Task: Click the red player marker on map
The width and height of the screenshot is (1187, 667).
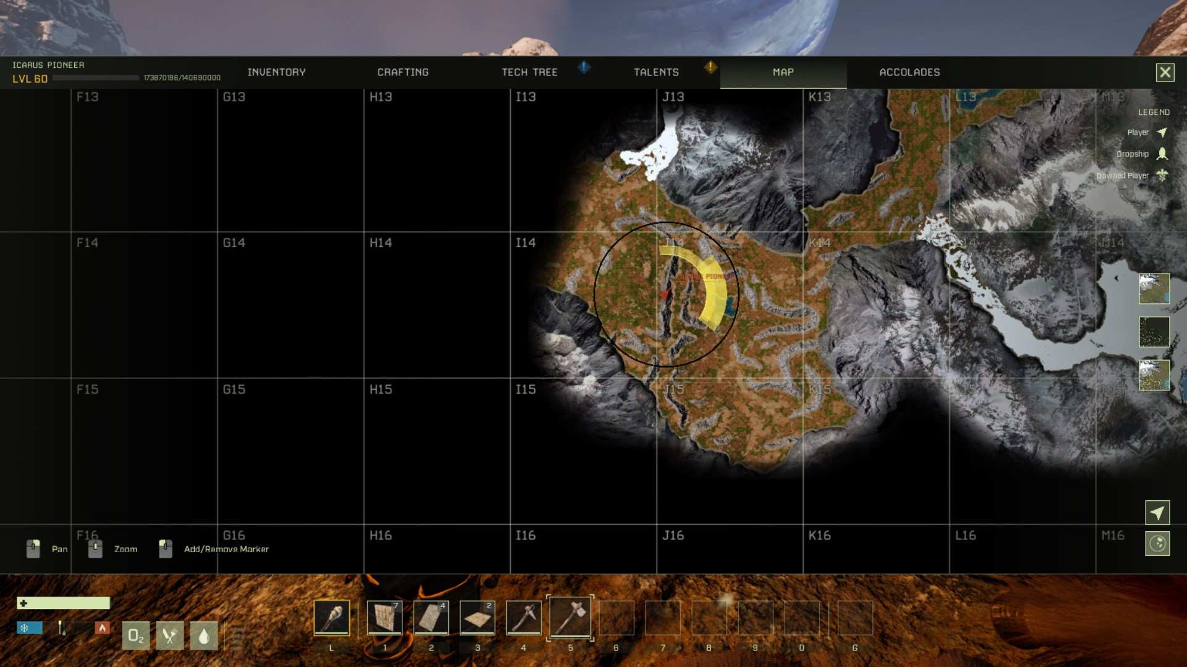Action: coord(665,295)
